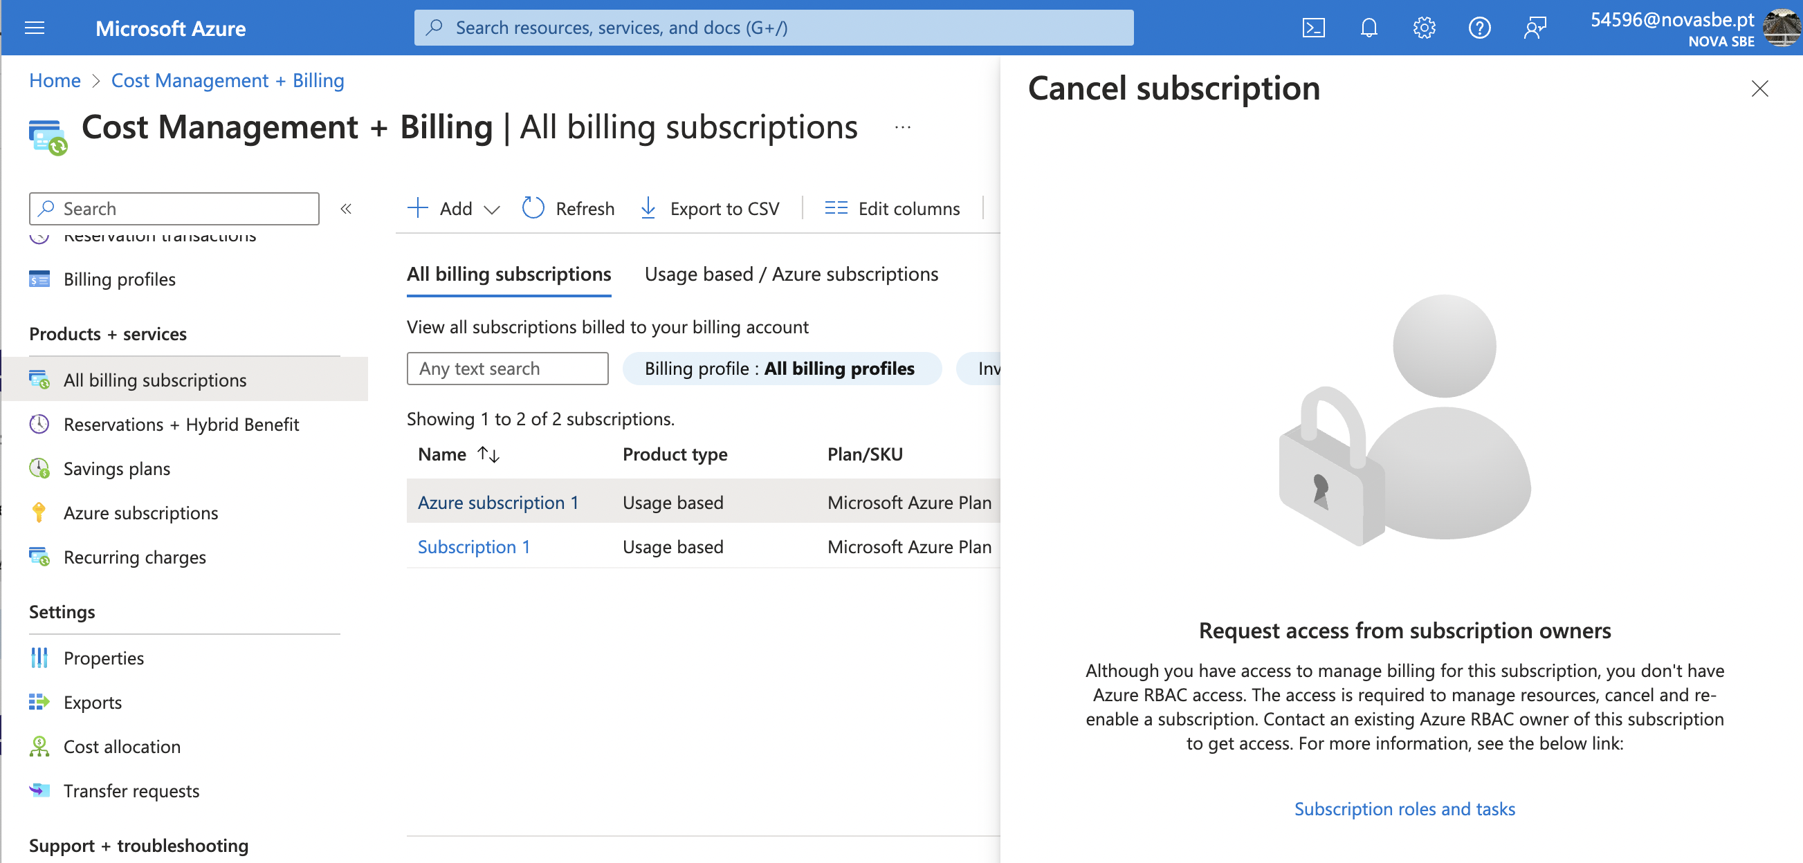Select the All billing subscriptions tab

[x=509, y=274]
